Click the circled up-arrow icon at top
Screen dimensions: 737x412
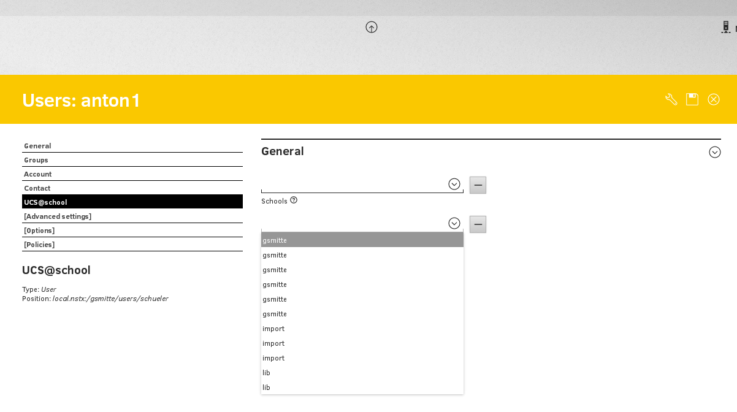point(372,27)
